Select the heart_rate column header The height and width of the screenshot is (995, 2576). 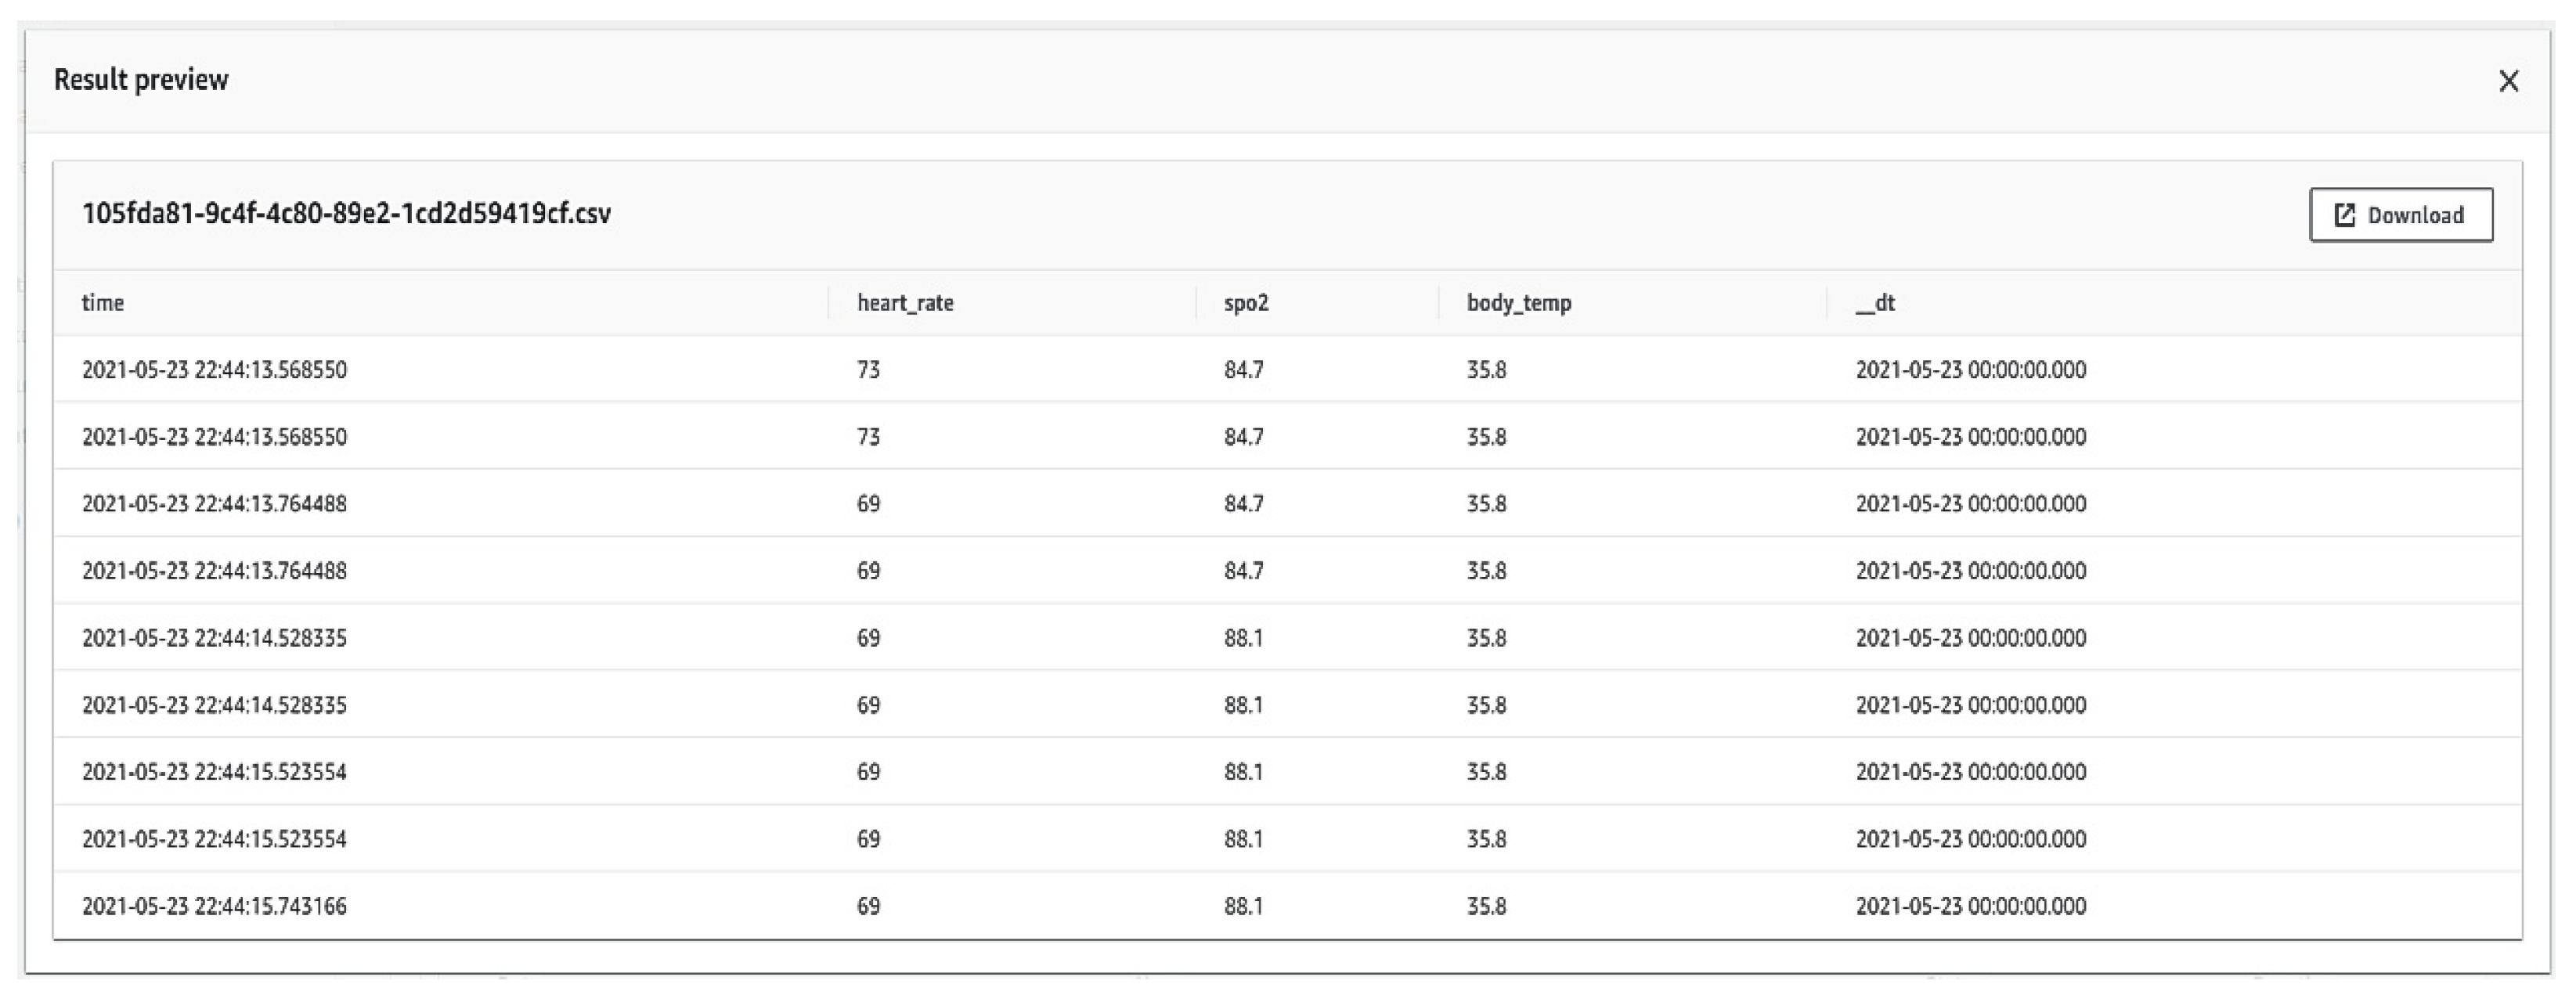tap(905, 303)
